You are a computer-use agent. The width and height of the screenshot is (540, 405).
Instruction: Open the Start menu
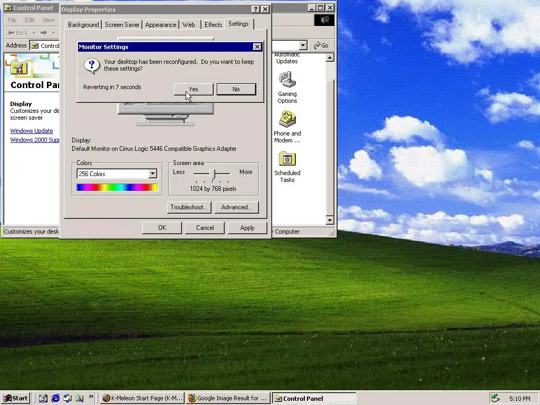point(15,399)
